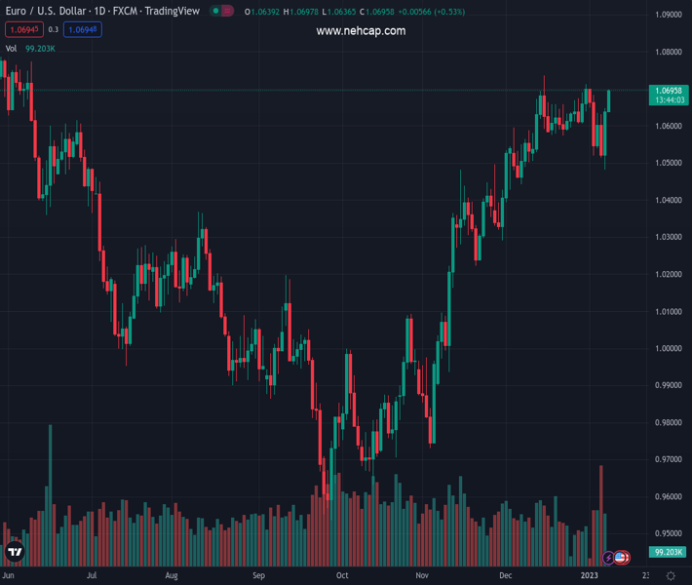Click the US flag economic event icon

(621, 558)
